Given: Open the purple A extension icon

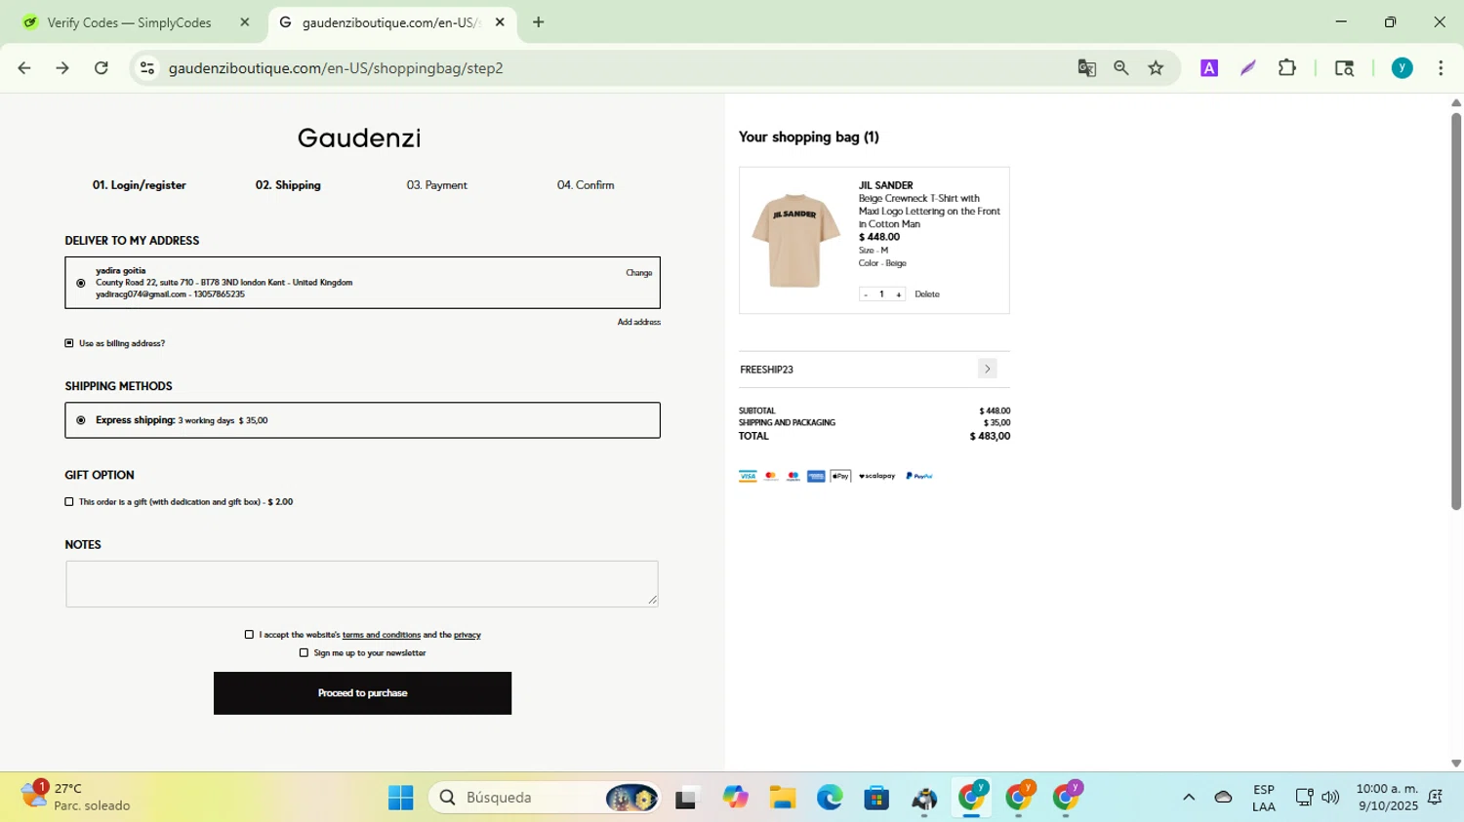Looking at the screenshot, I should (x=1209, y=68).
